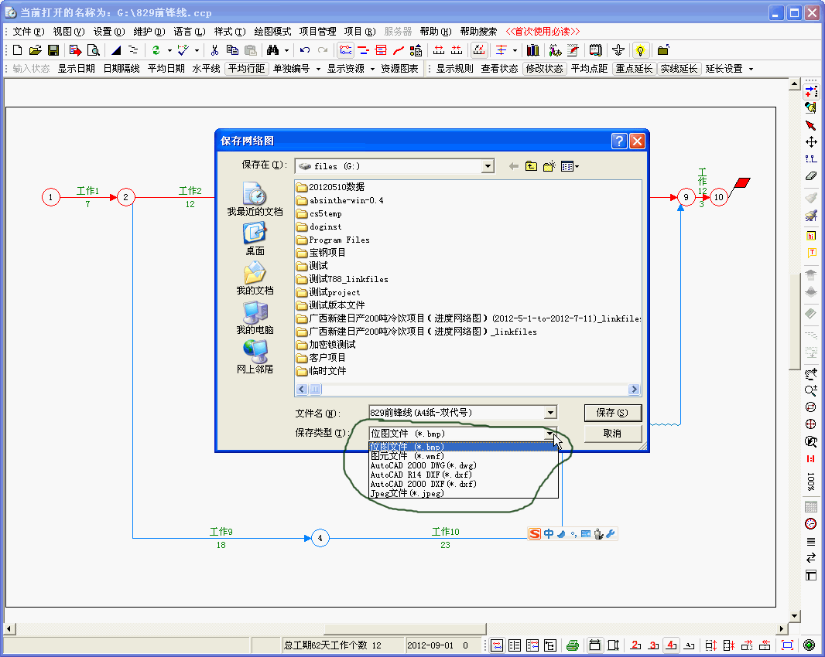Viewport: 825px width, 657px height.
Task: Toggle 日期隔线 on the toolbar
Action: (x=121, y=69)
